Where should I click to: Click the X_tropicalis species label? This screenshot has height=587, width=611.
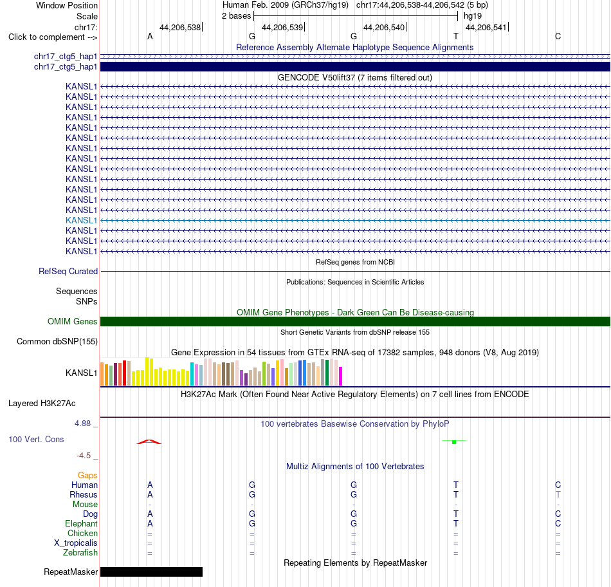point(76,543)
